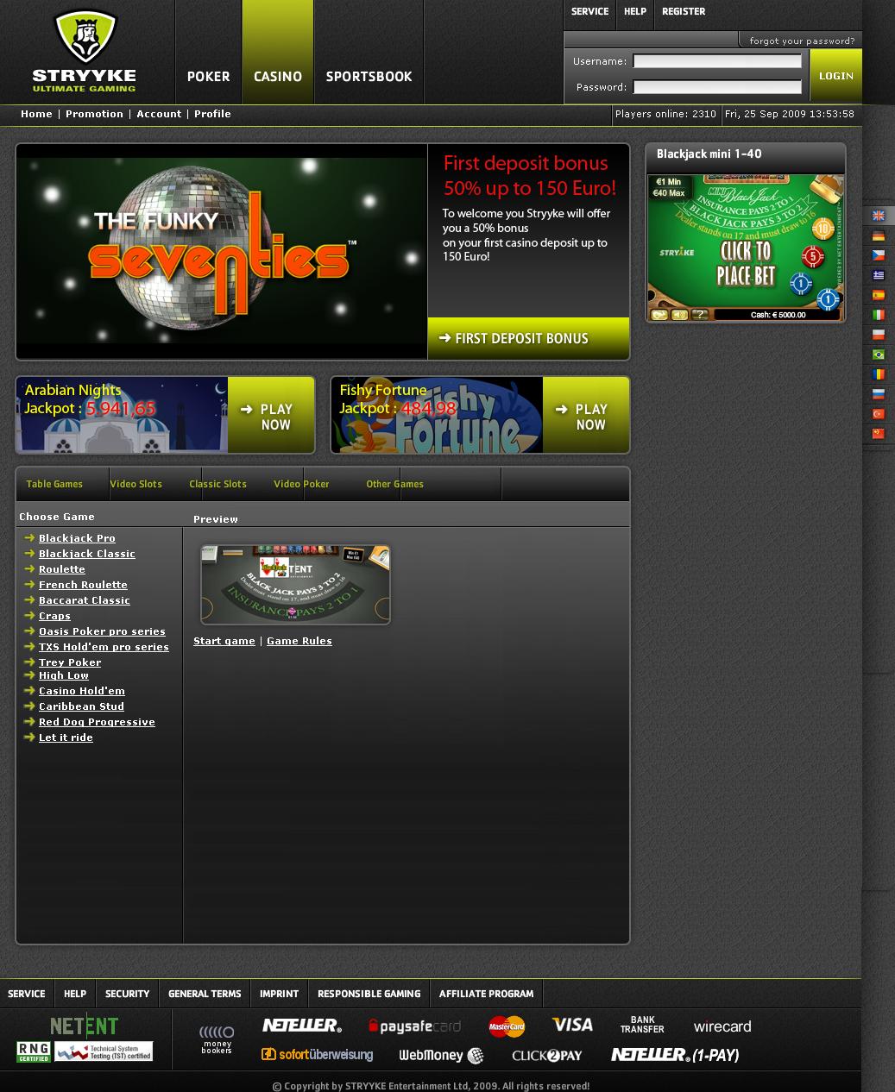The height and width of the screenshot is (1092, 895).
Task: Focus the Username input field
Action: (716, 61)
